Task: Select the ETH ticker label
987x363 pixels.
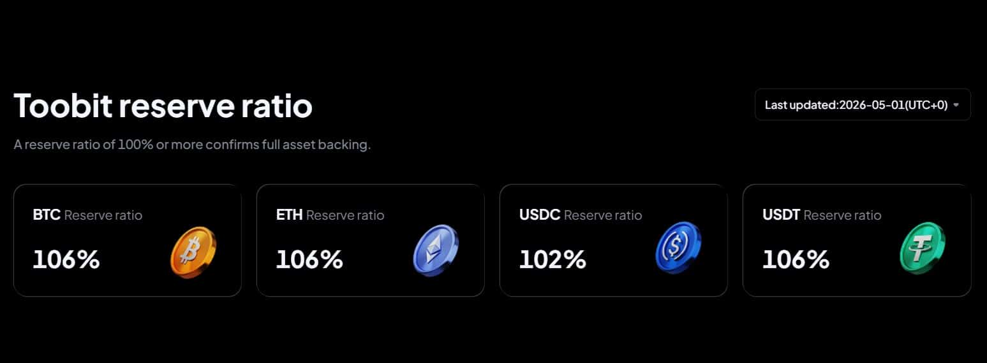Action: pyautogui.click(x=290, y=215)
